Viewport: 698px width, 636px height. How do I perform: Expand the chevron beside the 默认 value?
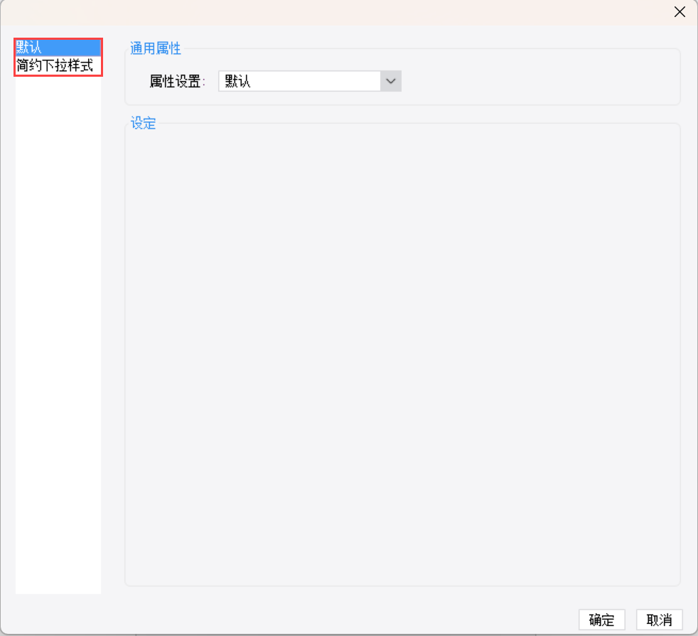[391, 81]
